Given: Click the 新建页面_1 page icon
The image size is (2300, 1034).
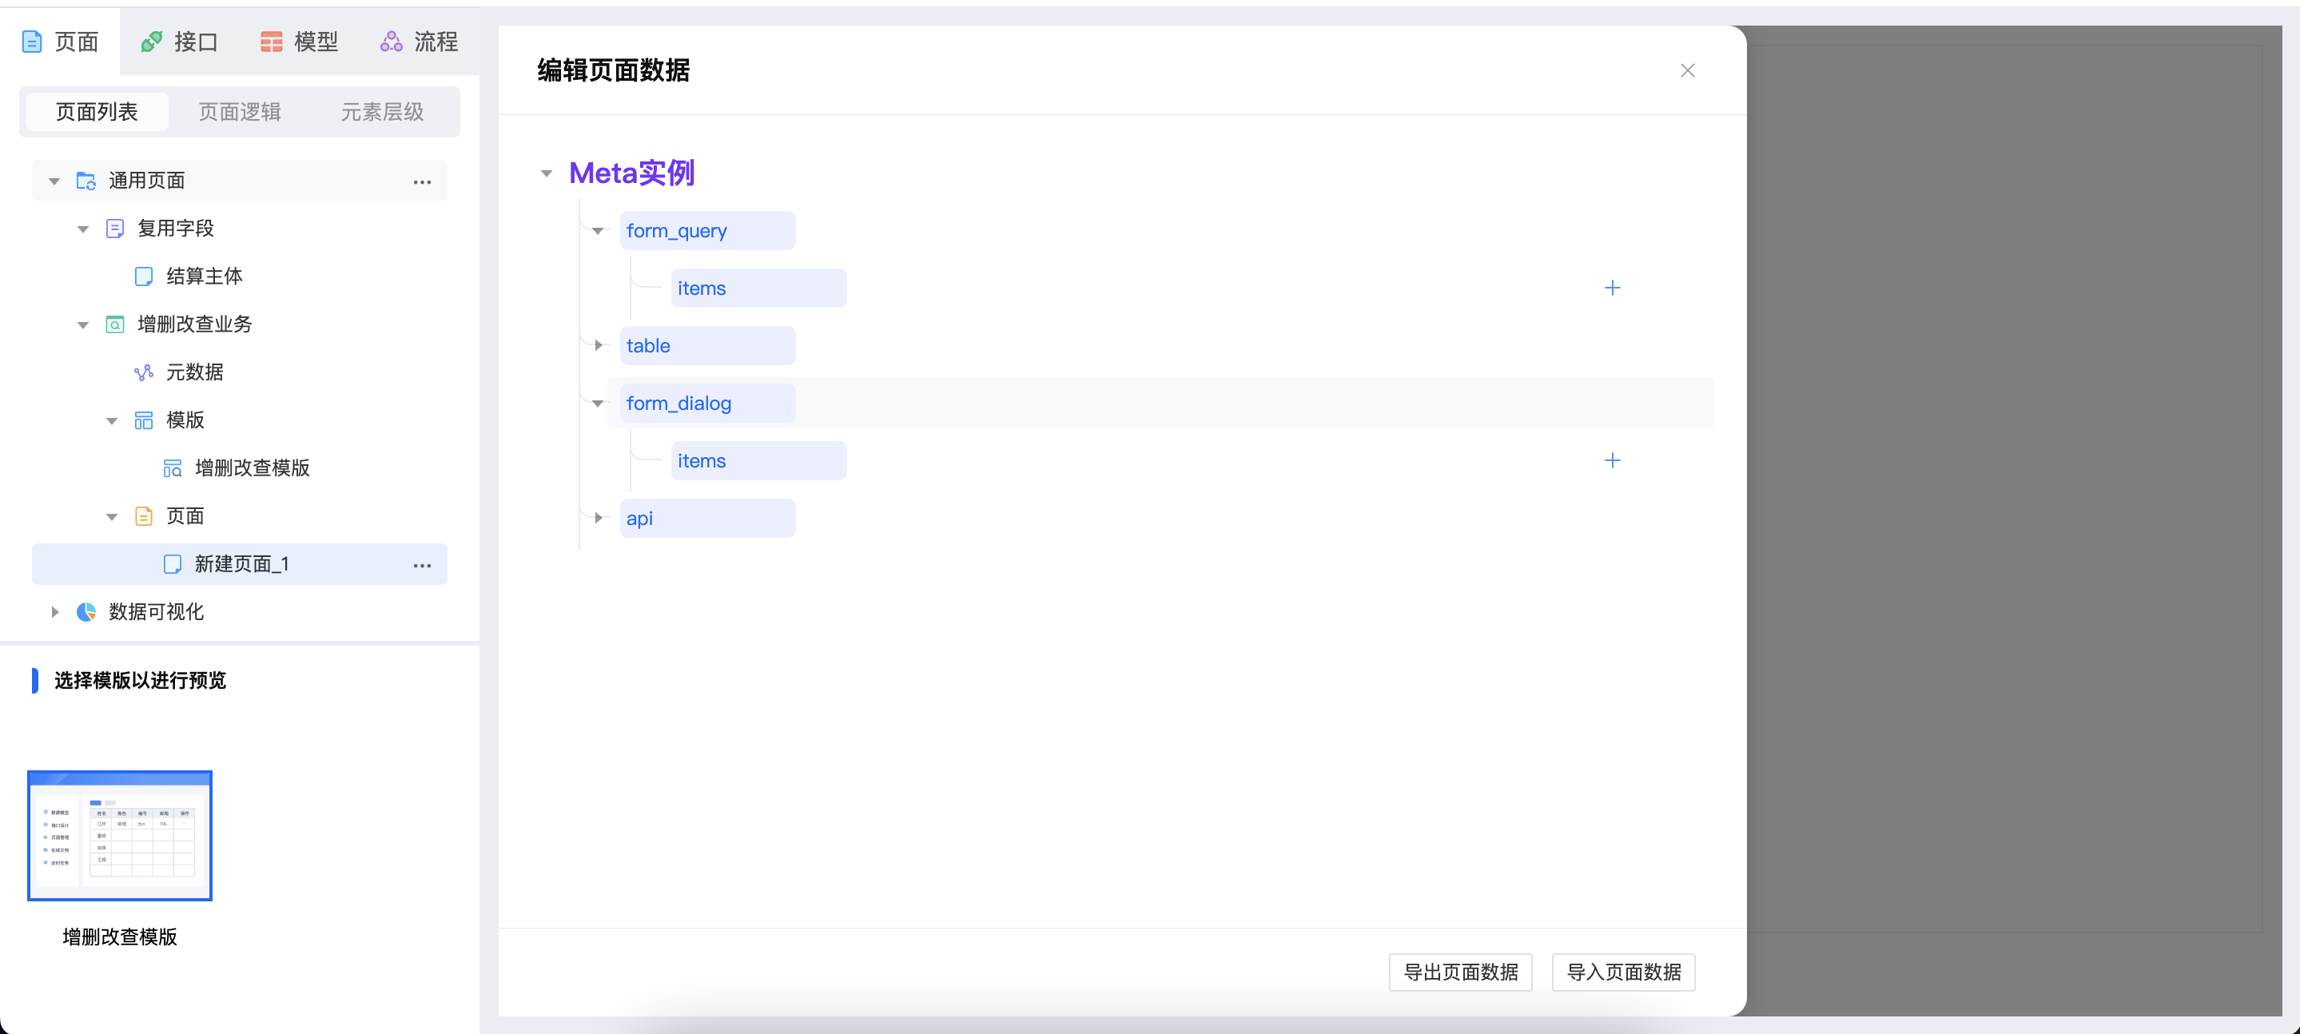Looking at the screenshot, I should click(173, 564).
